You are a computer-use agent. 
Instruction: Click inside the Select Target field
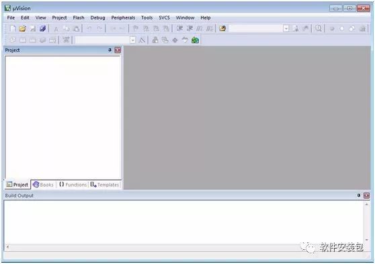[x=103, y=40]
